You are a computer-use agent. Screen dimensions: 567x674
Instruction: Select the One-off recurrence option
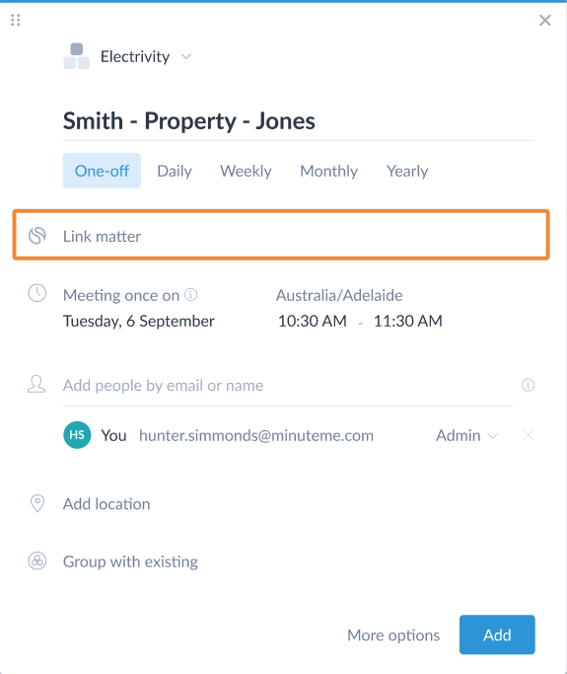pyautogui.click(x=102, y=171)
